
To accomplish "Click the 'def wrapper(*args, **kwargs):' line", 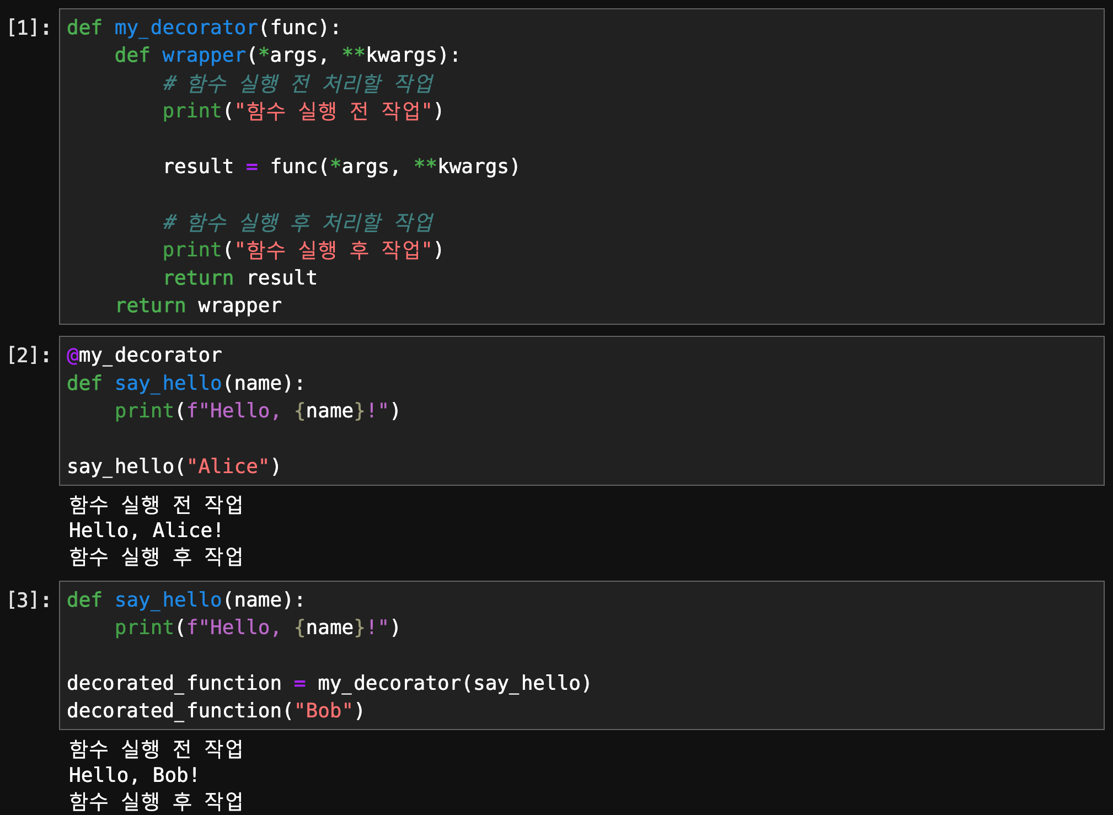I will coord(287,55).
